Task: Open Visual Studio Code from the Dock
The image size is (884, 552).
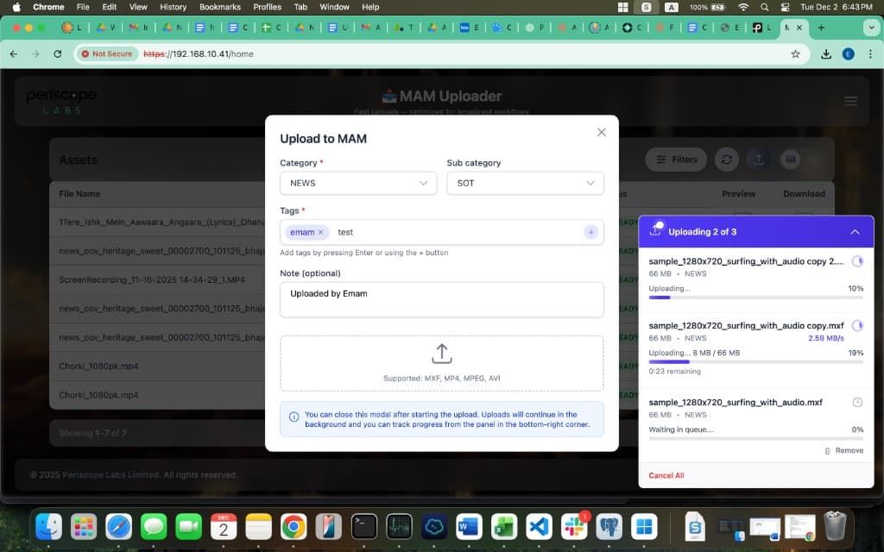Action: tap(539, 526)
